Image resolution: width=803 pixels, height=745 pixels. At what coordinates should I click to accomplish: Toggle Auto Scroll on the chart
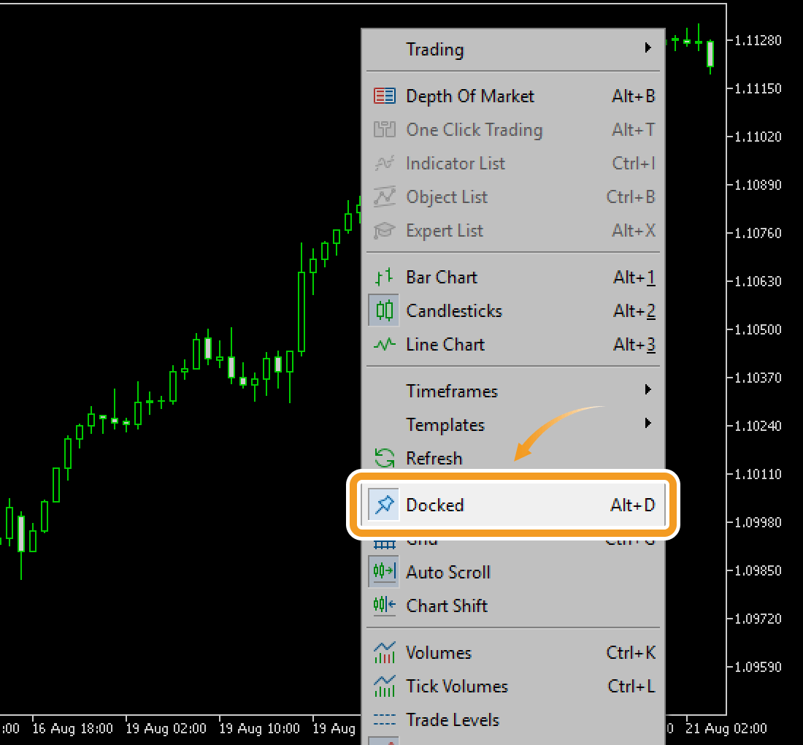coord(448,572)
